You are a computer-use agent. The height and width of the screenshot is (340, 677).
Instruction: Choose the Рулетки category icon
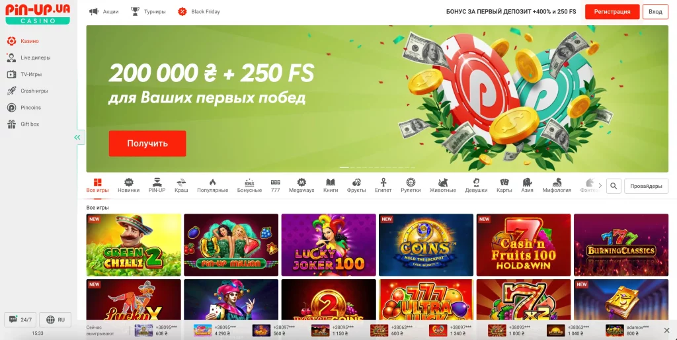tap(411, 183)
